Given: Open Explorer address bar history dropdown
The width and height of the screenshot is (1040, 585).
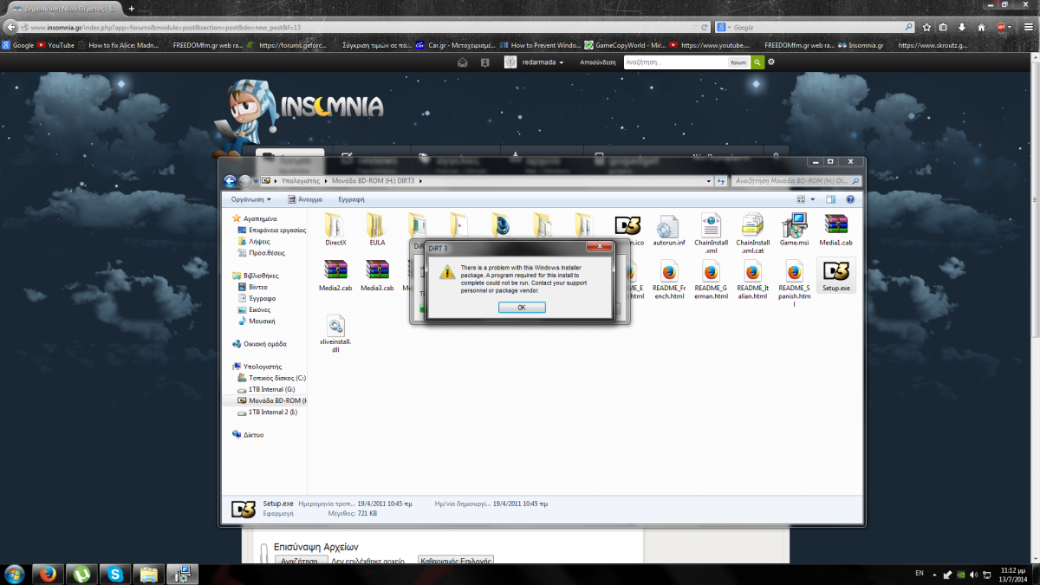Looking at the screenshot, I should (x=707, y=181).
